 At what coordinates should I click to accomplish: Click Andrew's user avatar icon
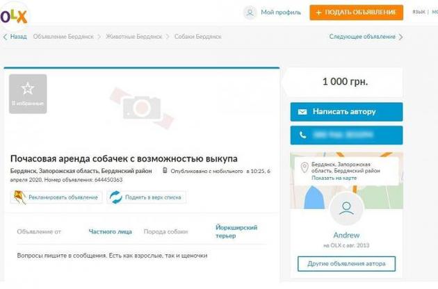346,209
